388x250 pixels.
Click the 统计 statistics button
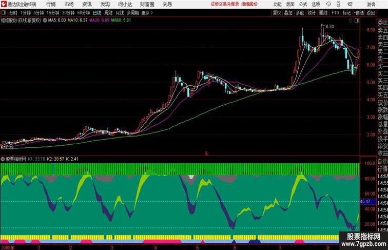(312, 13)
